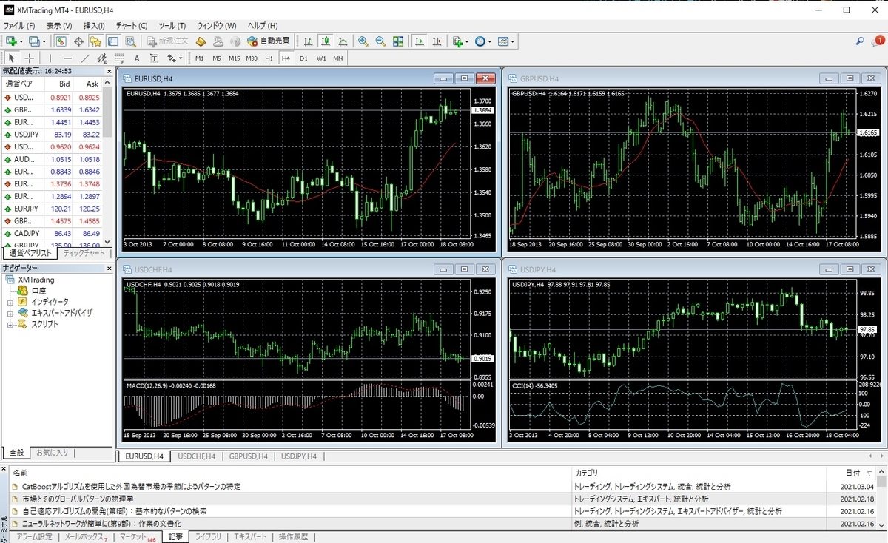Switch chart to bar chart style

click(308, 41)
